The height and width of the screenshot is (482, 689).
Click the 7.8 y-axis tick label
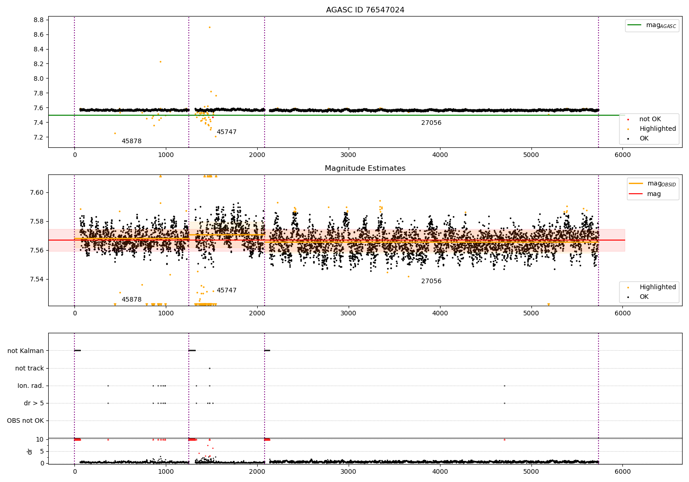click(x=39, y=93)
